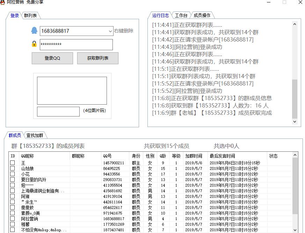Click the nickname 素颜o_0美

click(x=31, y=213)
